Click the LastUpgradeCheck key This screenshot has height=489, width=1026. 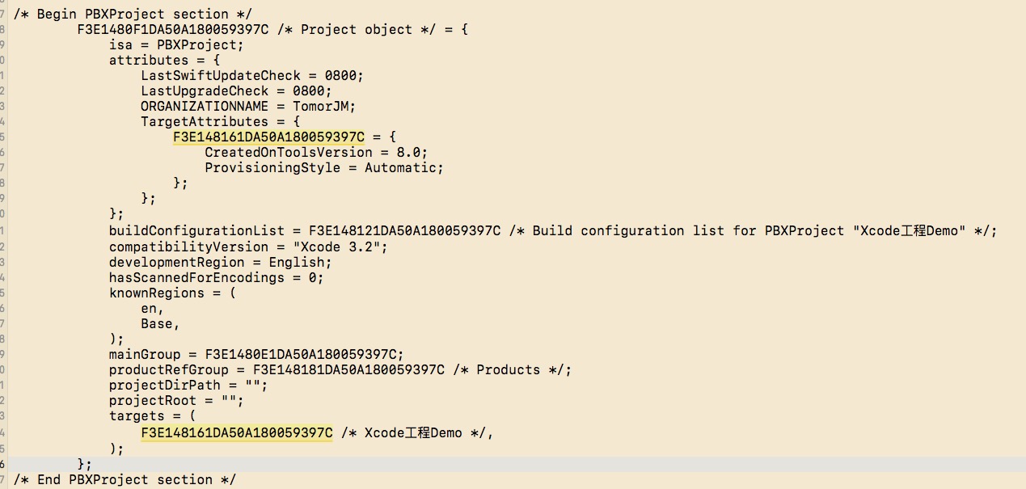(x=205, y=91)
